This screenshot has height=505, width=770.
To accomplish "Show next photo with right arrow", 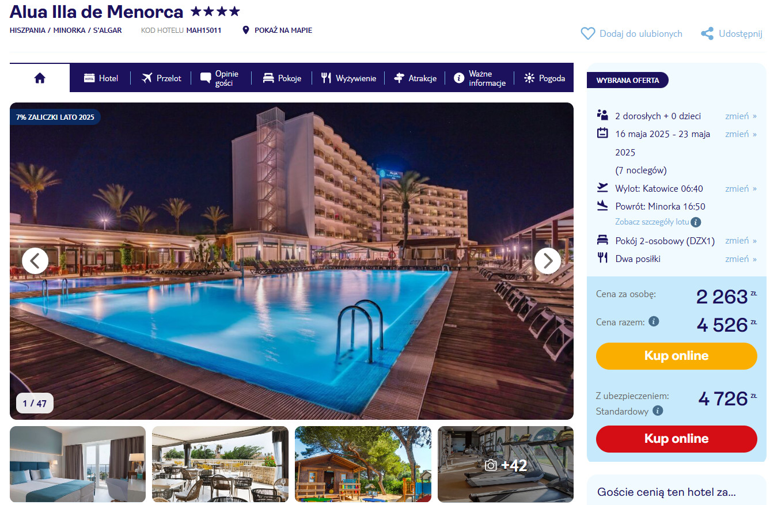I will pyautogui.click(x=547, y=261).
